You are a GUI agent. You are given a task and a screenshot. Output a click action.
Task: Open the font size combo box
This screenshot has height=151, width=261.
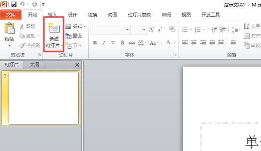tap(139, 30)
